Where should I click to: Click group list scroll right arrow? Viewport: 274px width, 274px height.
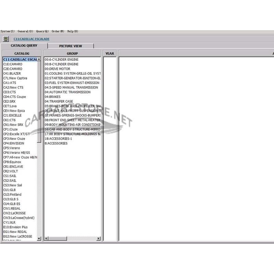pyautogui.click(x=99, y=238)
